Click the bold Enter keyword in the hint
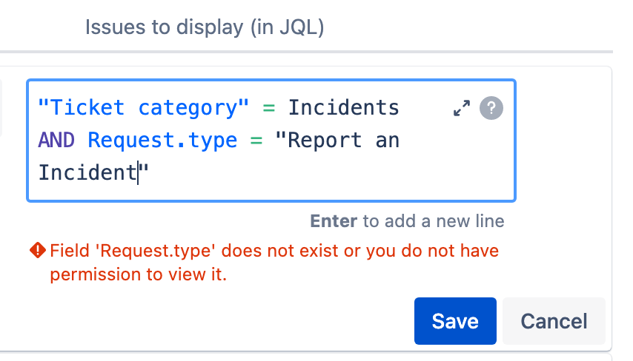Image resolution: width=633 pixels, height=361 pixels. (334, 221)
